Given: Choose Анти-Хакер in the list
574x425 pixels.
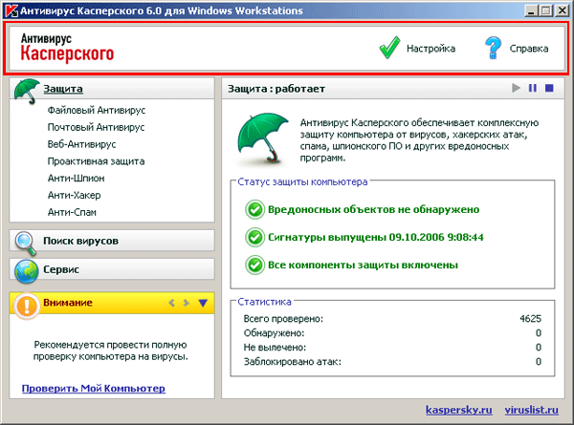Looking at the screenshot, I should coord(74,195).
